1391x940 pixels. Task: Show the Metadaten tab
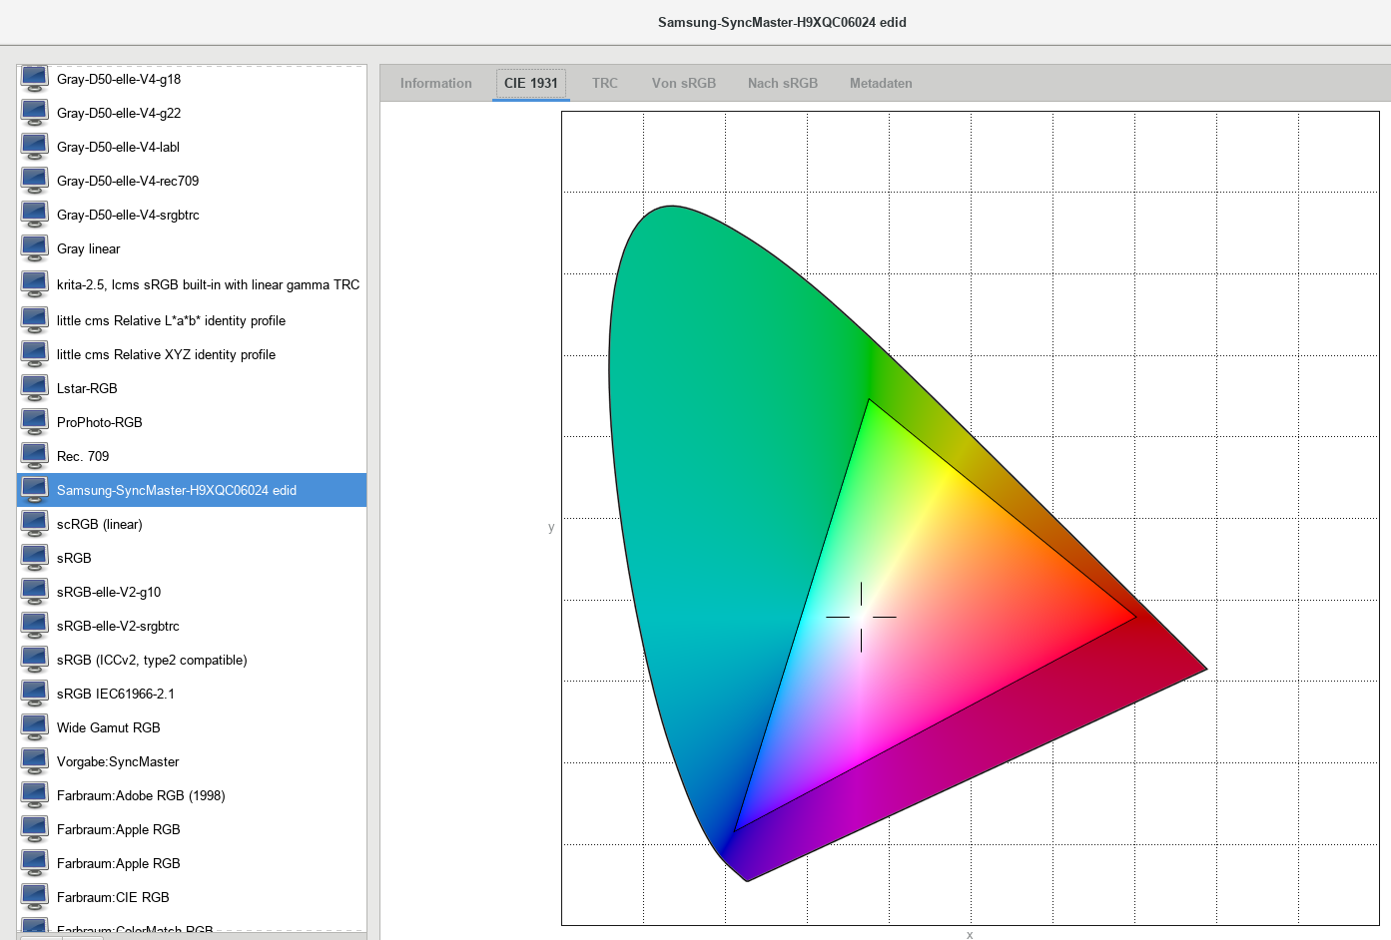click(x=881, y=84)
